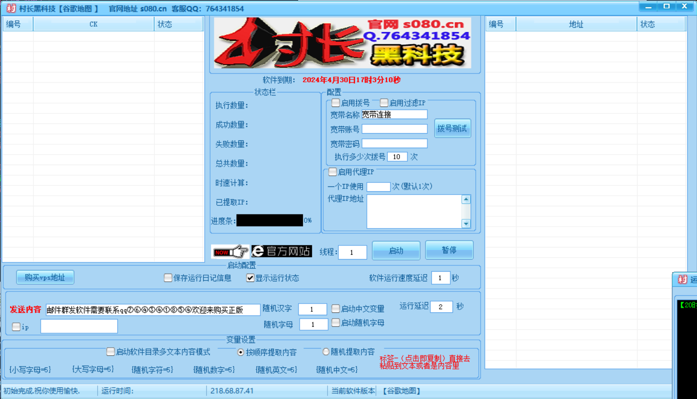Click the IP address 218.68.87.41 in status bar

(232, 391)
